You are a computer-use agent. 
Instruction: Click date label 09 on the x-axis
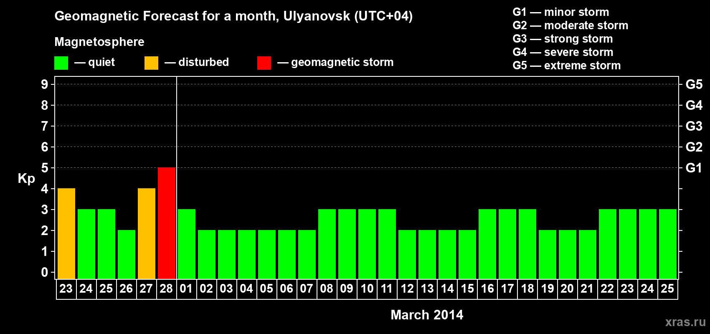[347, 289]
